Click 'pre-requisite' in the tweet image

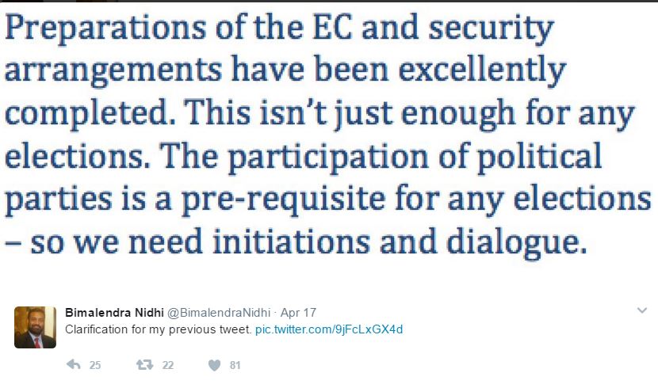pyautogui.click(x=283, y=200)
